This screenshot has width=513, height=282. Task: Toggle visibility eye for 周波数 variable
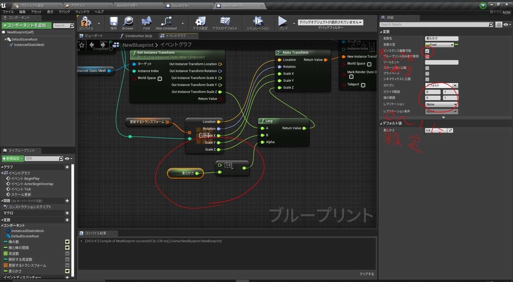(x=67, y=253)
